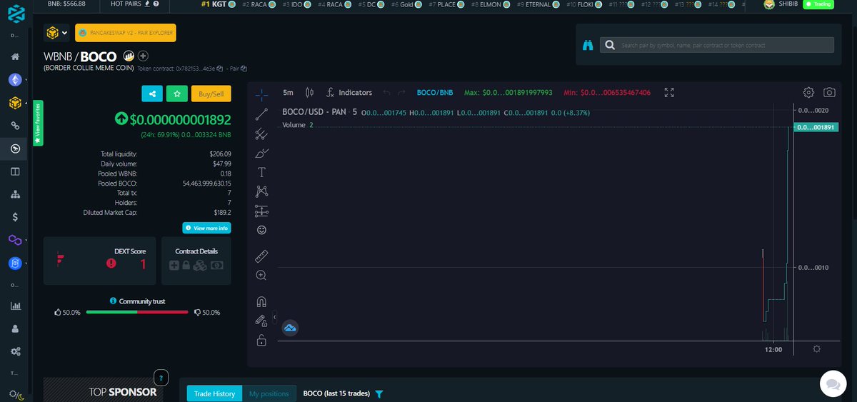Select the trend line drawing tool
Viewport: 857px width, 402px height.
[x=261, y=113]
